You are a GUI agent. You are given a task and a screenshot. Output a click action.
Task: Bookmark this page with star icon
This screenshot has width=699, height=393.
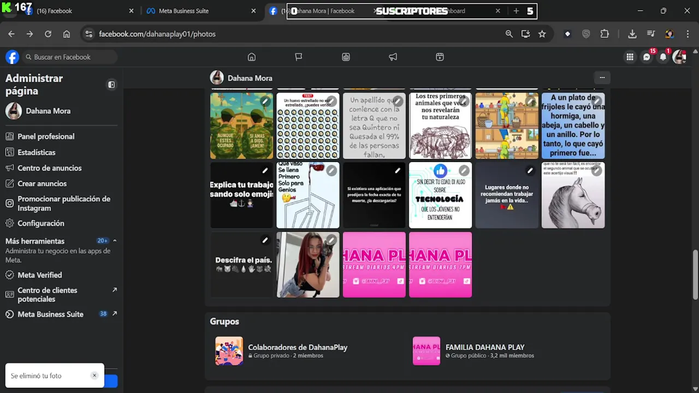pos(542,34)
